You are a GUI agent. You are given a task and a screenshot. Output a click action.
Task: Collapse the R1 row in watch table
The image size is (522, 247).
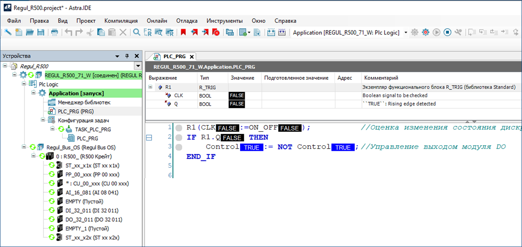pos(150,87)
